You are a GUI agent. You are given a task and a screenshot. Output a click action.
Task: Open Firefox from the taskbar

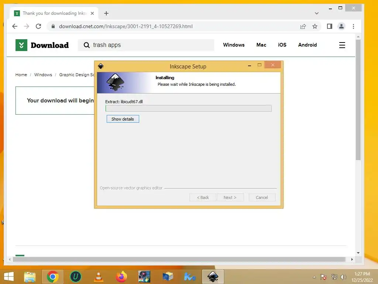click(121, 277)
